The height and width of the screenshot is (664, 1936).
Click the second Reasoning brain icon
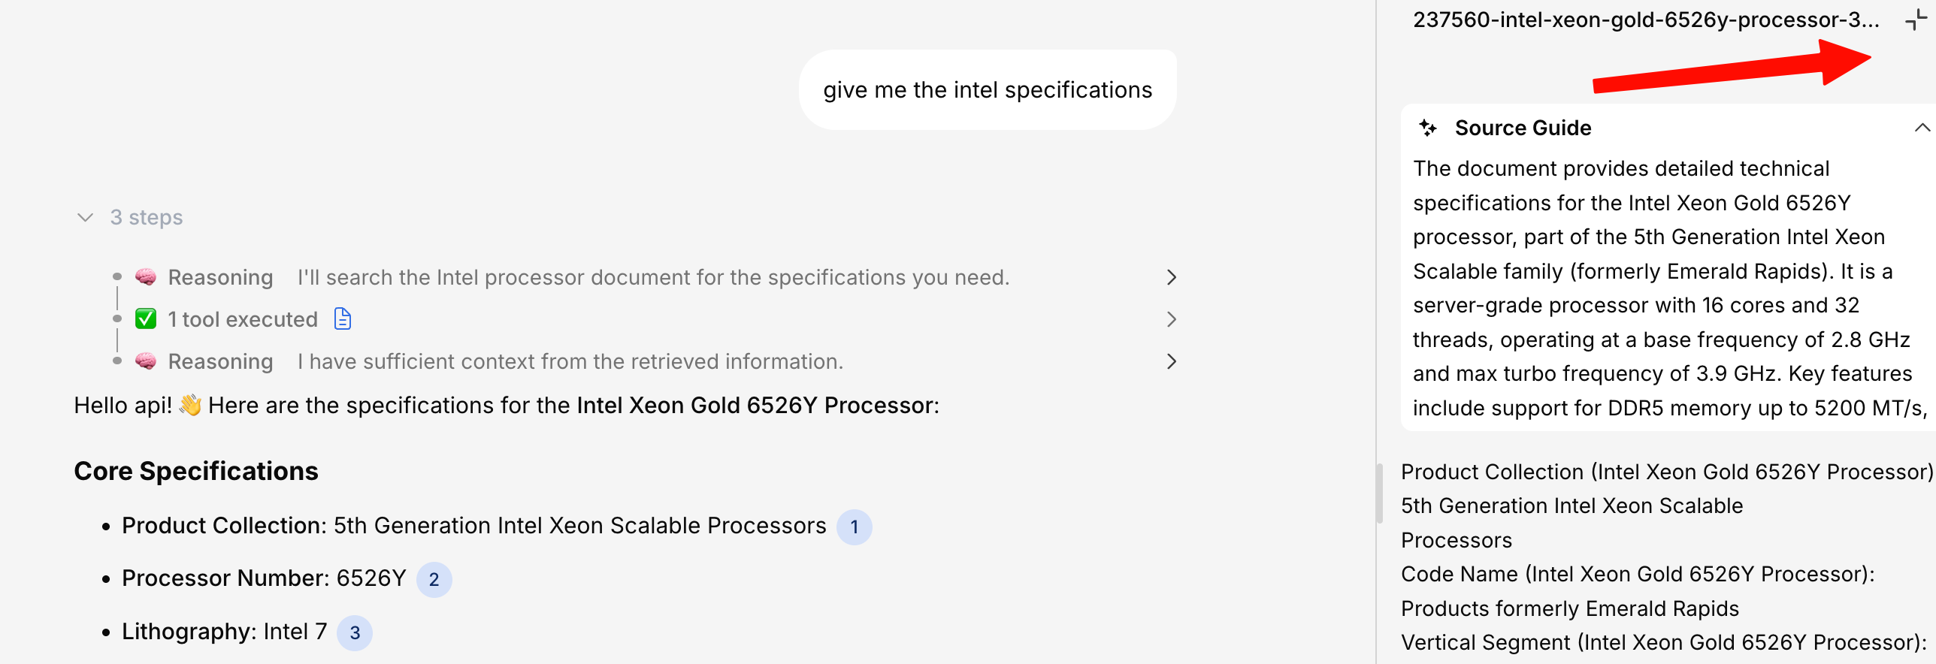click(146, 362)
